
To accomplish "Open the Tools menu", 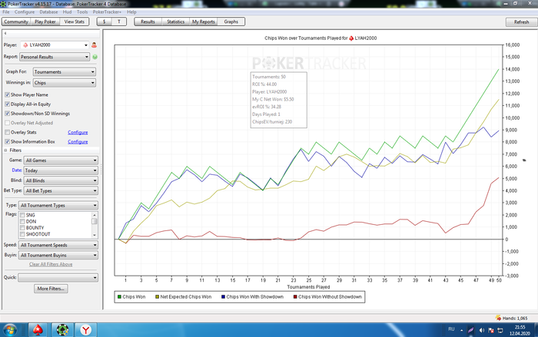I will point(82,12).
